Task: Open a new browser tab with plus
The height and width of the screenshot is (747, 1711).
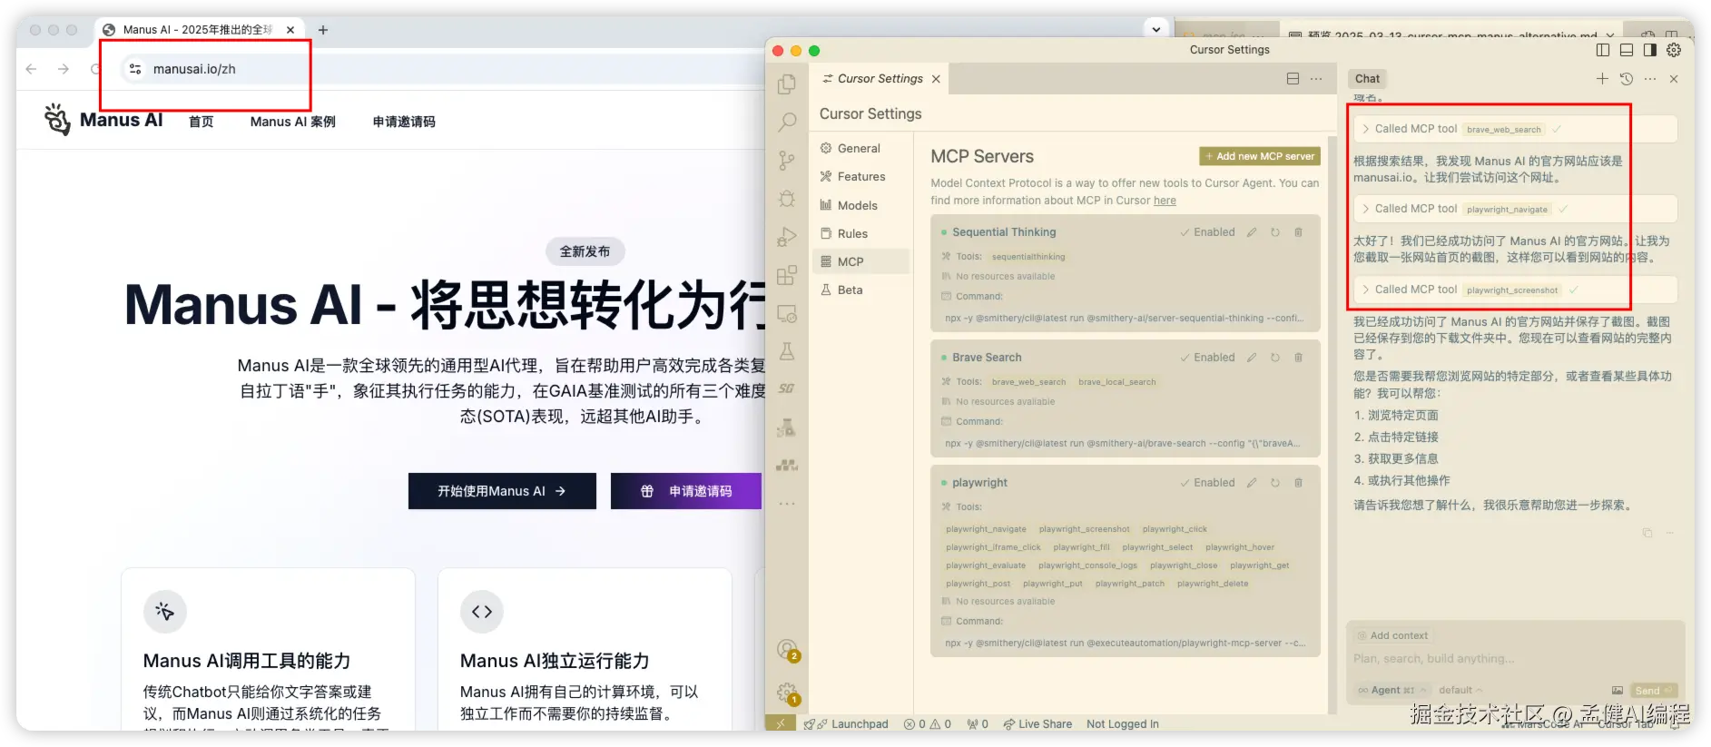Action: coord(322,30)
